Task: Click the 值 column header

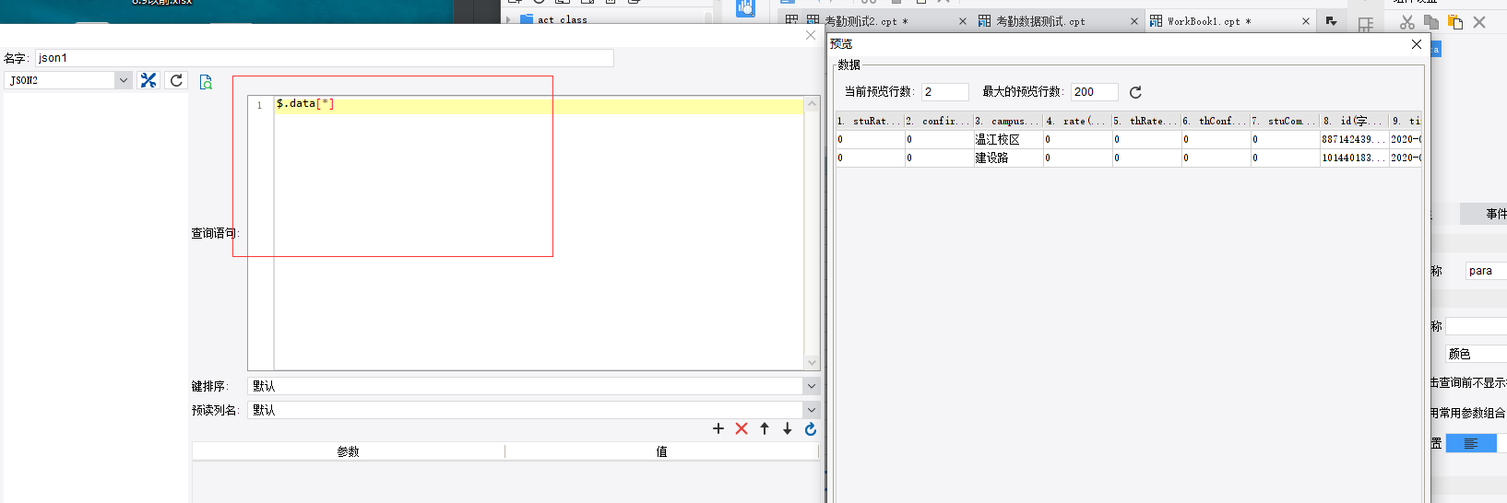Action: (661, 451)
